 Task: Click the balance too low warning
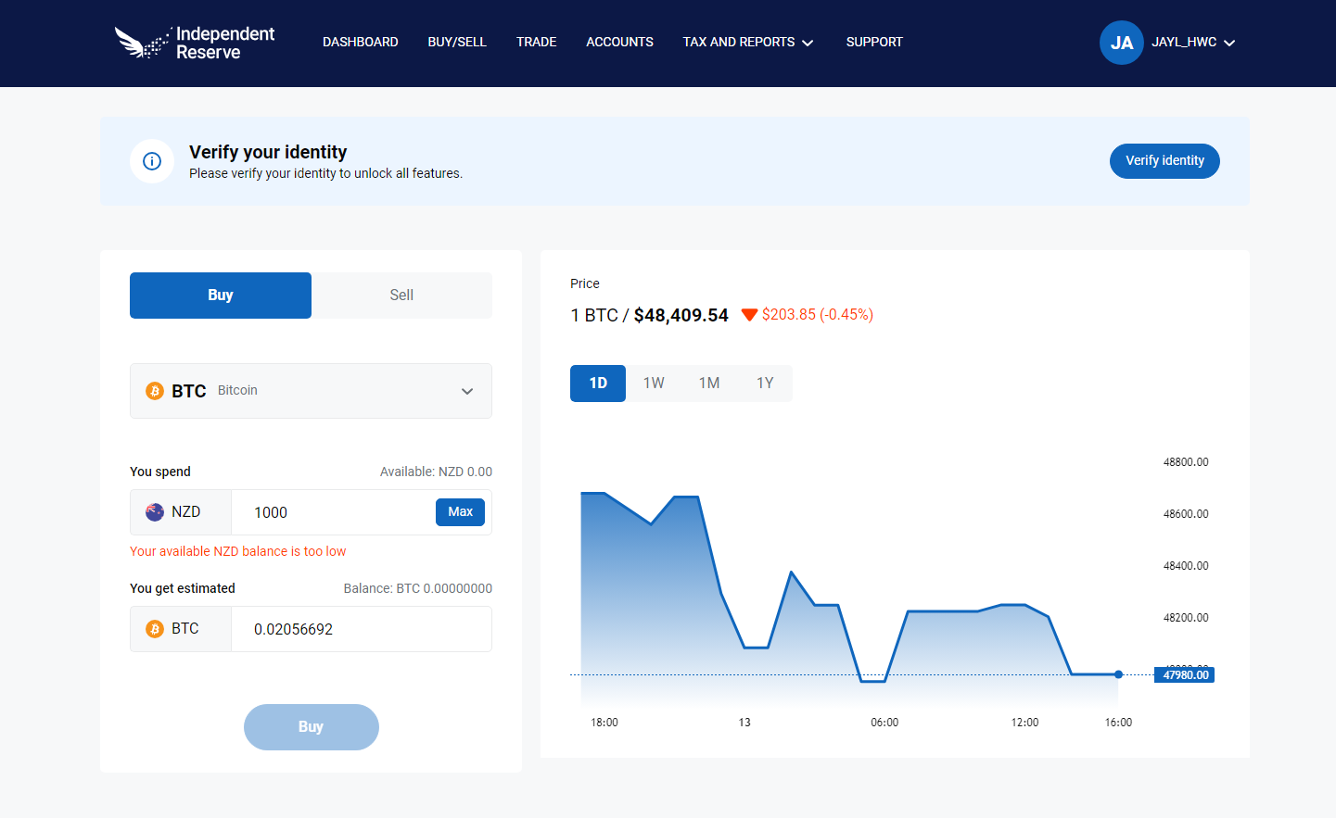click(x=237, y=551)
